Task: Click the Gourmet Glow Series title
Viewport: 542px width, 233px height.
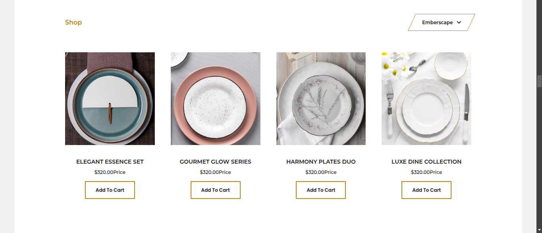Action: pyautogui.click(x=216, y=162)
